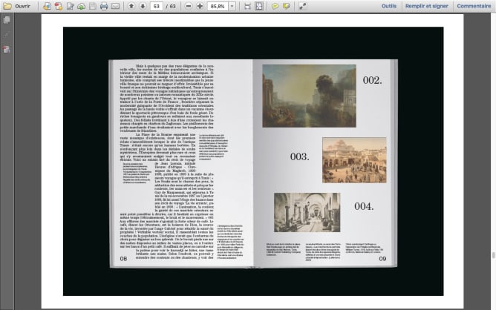Click the vertical scrollbar handle

tap(493, 254)
